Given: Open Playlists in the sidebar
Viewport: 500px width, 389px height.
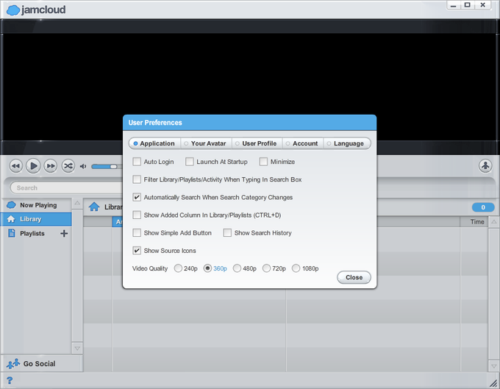Looking at the screenshot, I should coord(32,233).
